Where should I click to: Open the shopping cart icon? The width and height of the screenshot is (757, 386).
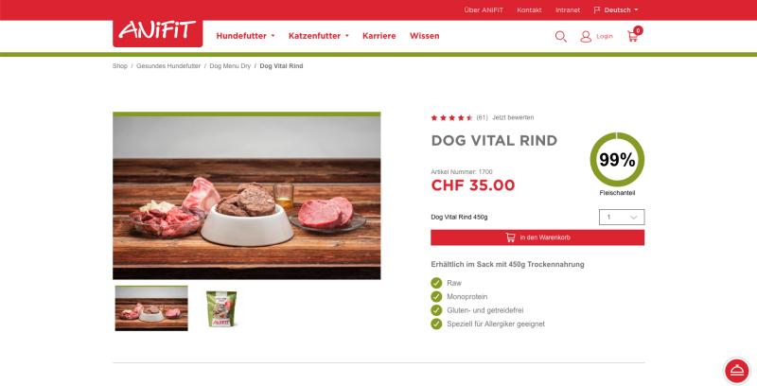(633, 36)
